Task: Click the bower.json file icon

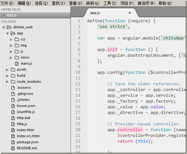Action: pos(13,106)
